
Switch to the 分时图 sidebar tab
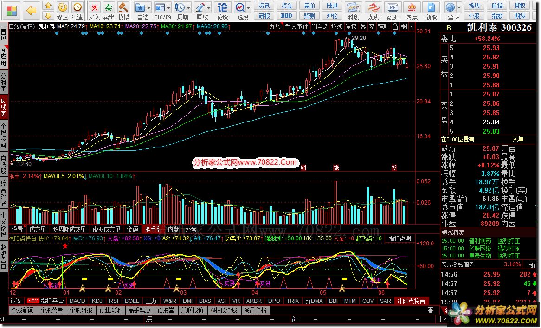3,83
